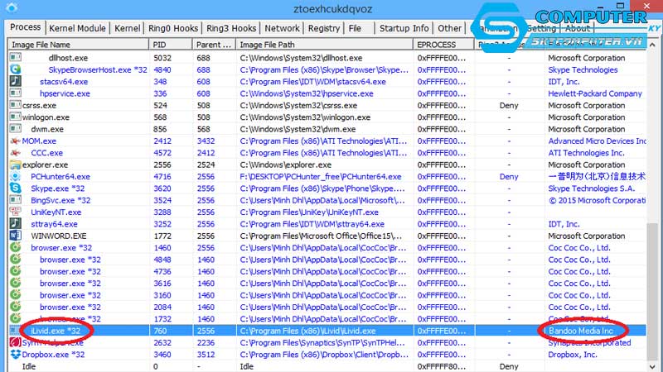
Task: Sort by Image File Path column
Action: (x=324, y=45)
